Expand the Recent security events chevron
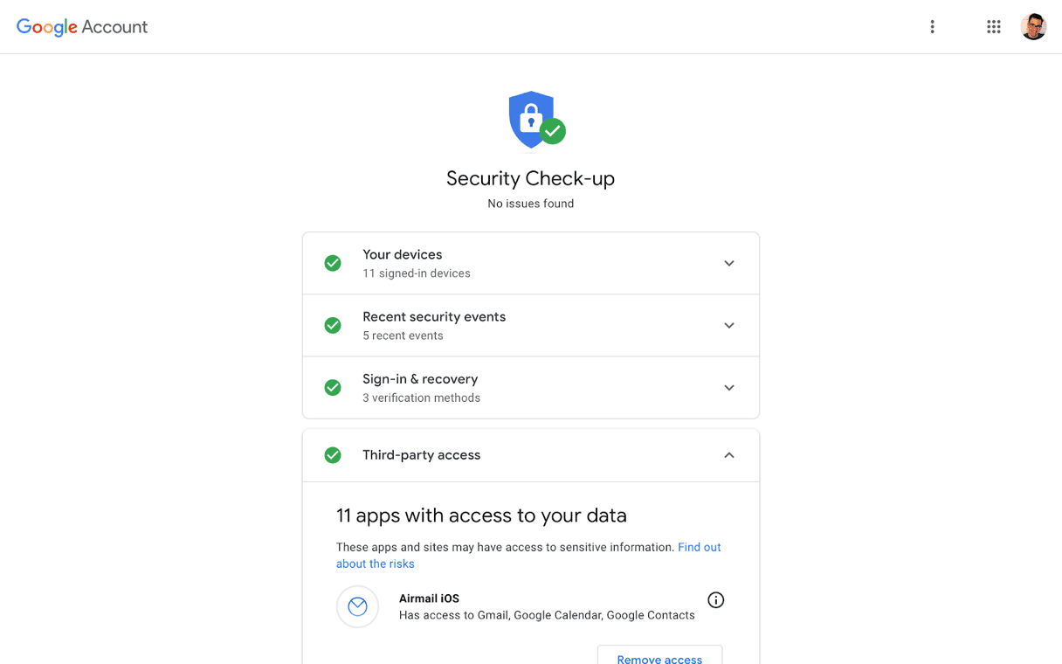Viewport: 1062px width, 664px height. (x=729, y=325)
